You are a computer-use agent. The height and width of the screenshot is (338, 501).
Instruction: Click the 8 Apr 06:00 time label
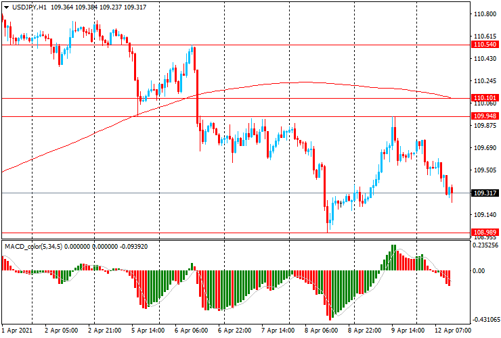pos(321,330)
